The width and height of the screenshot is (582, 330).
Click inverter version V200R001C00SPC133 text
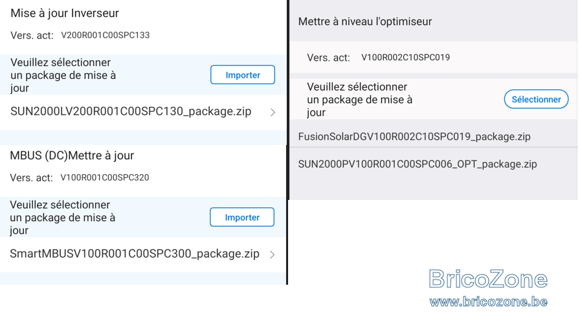(x=105, y=35)
